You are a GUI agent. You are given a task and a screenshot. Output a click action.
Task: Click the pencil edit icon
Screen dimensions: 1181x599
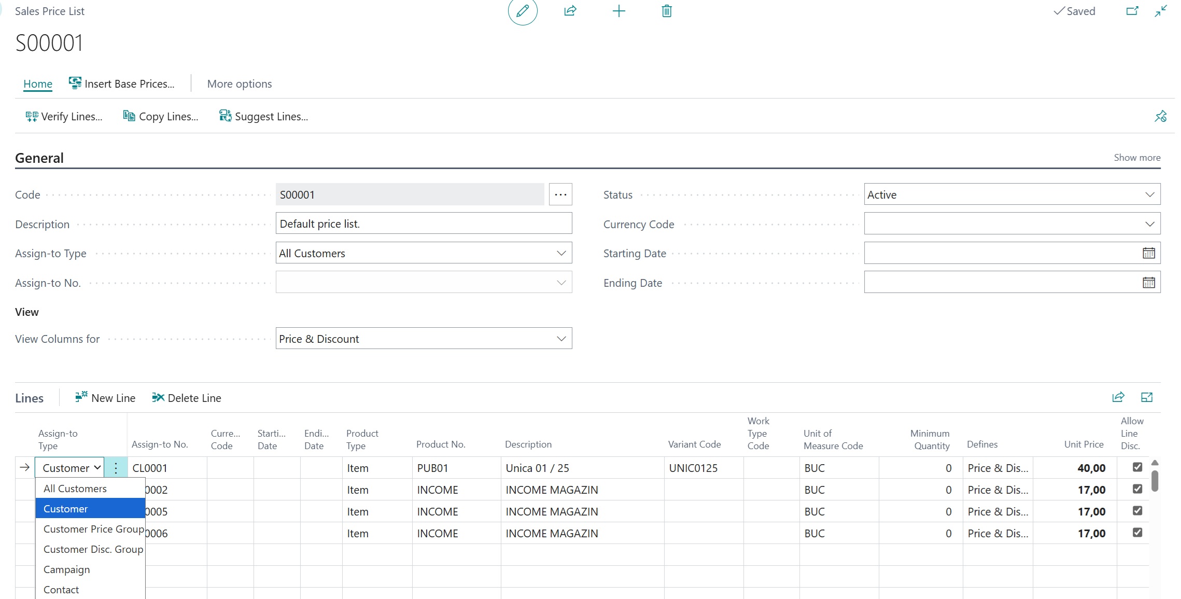pos(522,11)
